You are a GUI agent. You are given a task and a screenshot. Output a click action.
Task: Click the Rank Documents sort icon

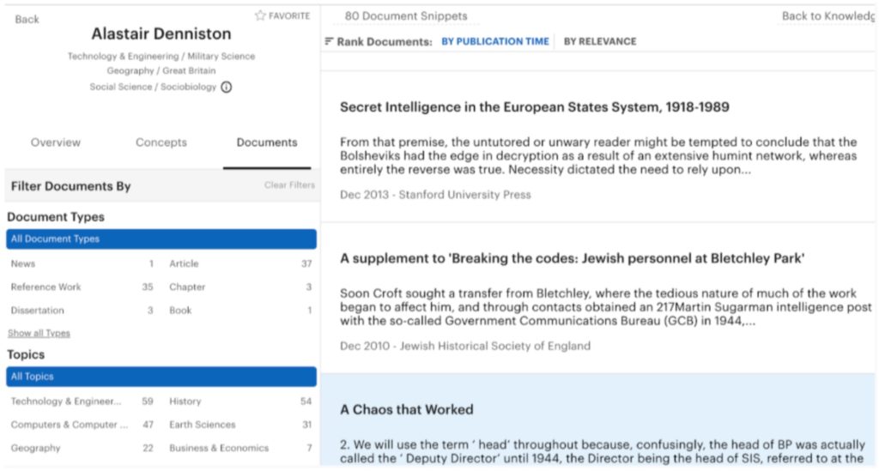(329, 41)
